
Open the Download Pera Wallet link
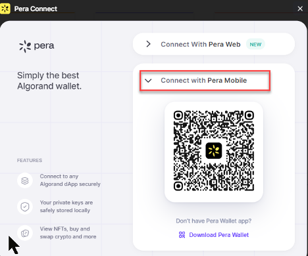218,235
